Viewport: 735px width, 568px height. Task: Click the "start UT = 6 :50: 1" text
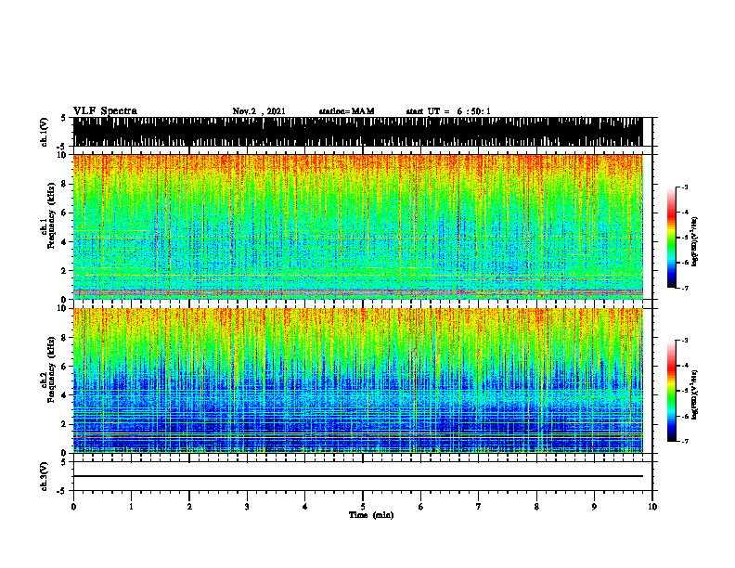(x=448, y=111)
